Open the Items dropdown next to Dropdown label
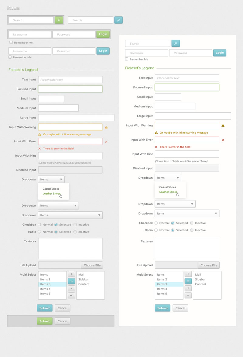The height and width of the screenshot is (357, 243). [x=51, y=179]
